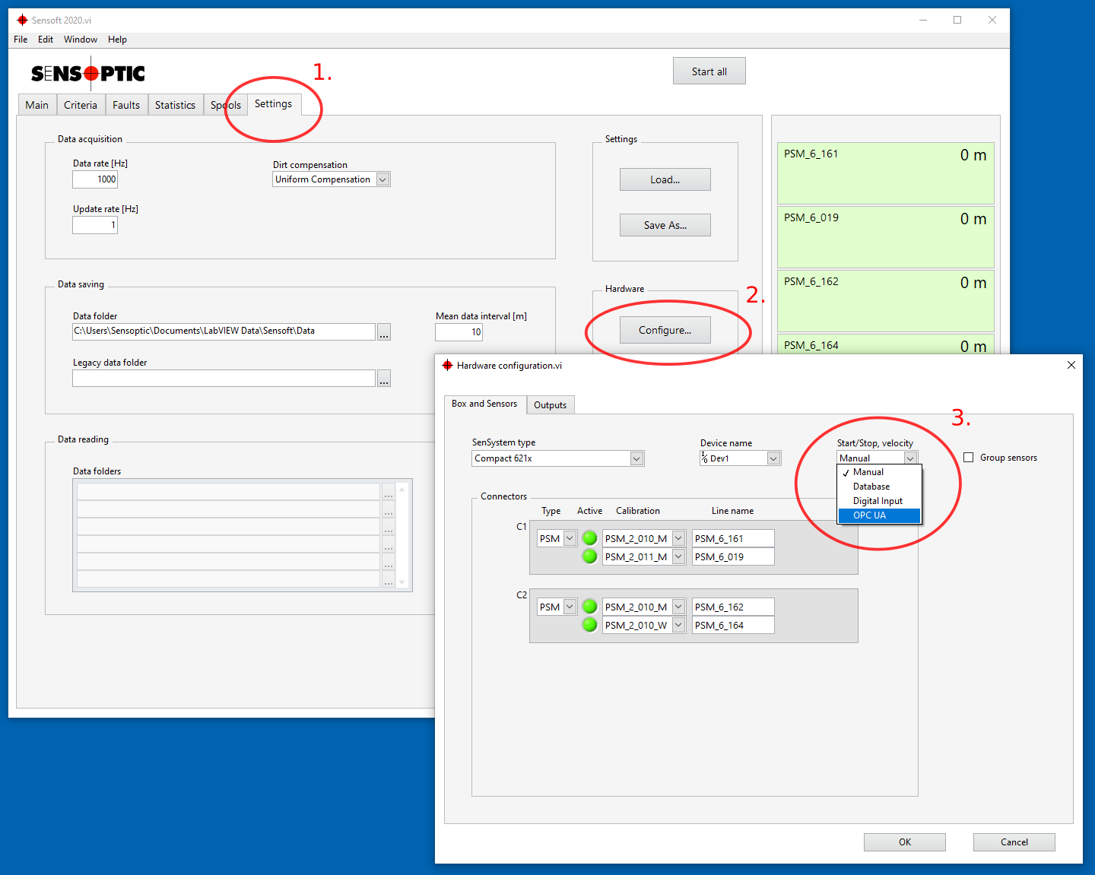This screenshot has height=875, width=1095.
Task: Toggle Active indicator for line PSM_6_161
Action: click(x=589, y=538)
